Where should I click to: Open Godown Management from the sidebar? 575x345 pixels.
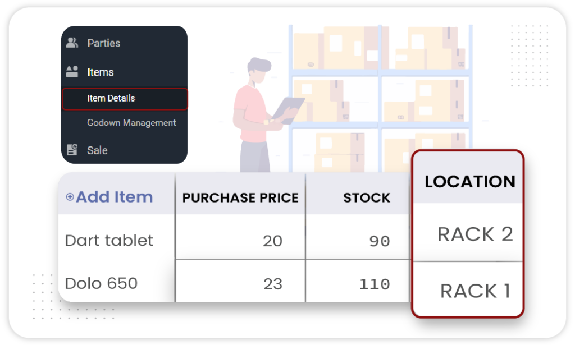click(131, 122)
